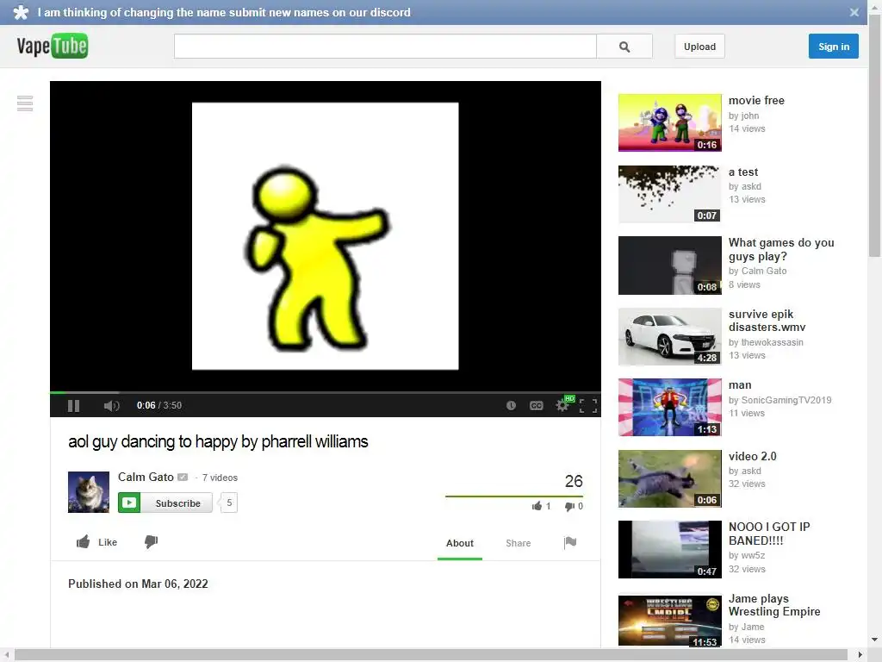Click the VapeTube logo
882x662 pixels.
pyautogui.click(x=53, y=47)
